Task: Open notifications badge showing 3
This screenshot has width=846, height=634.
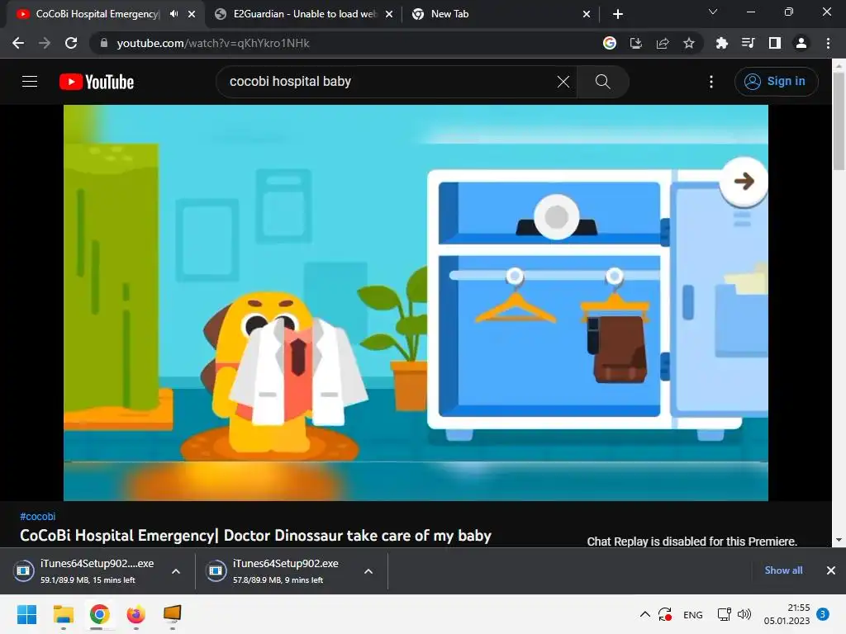Action: [823, 614]
